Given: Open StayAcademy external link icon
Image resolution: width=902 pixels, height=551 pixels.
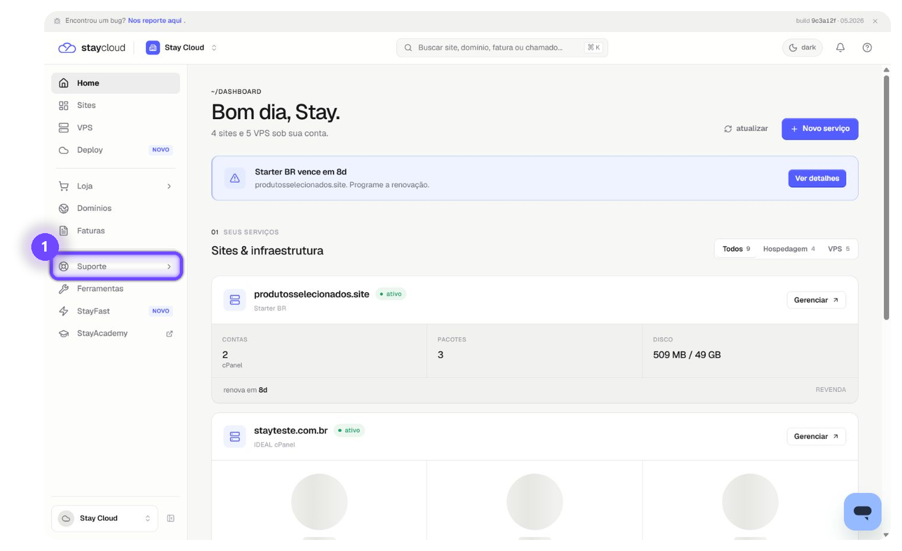Looking at the screenshot, I should [169, 334].
